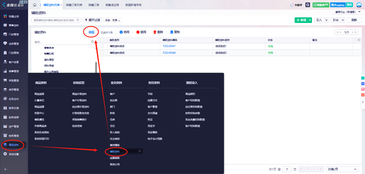Favorite 辅助资料 with the star icon
The image size is (365, 174).
139,151
